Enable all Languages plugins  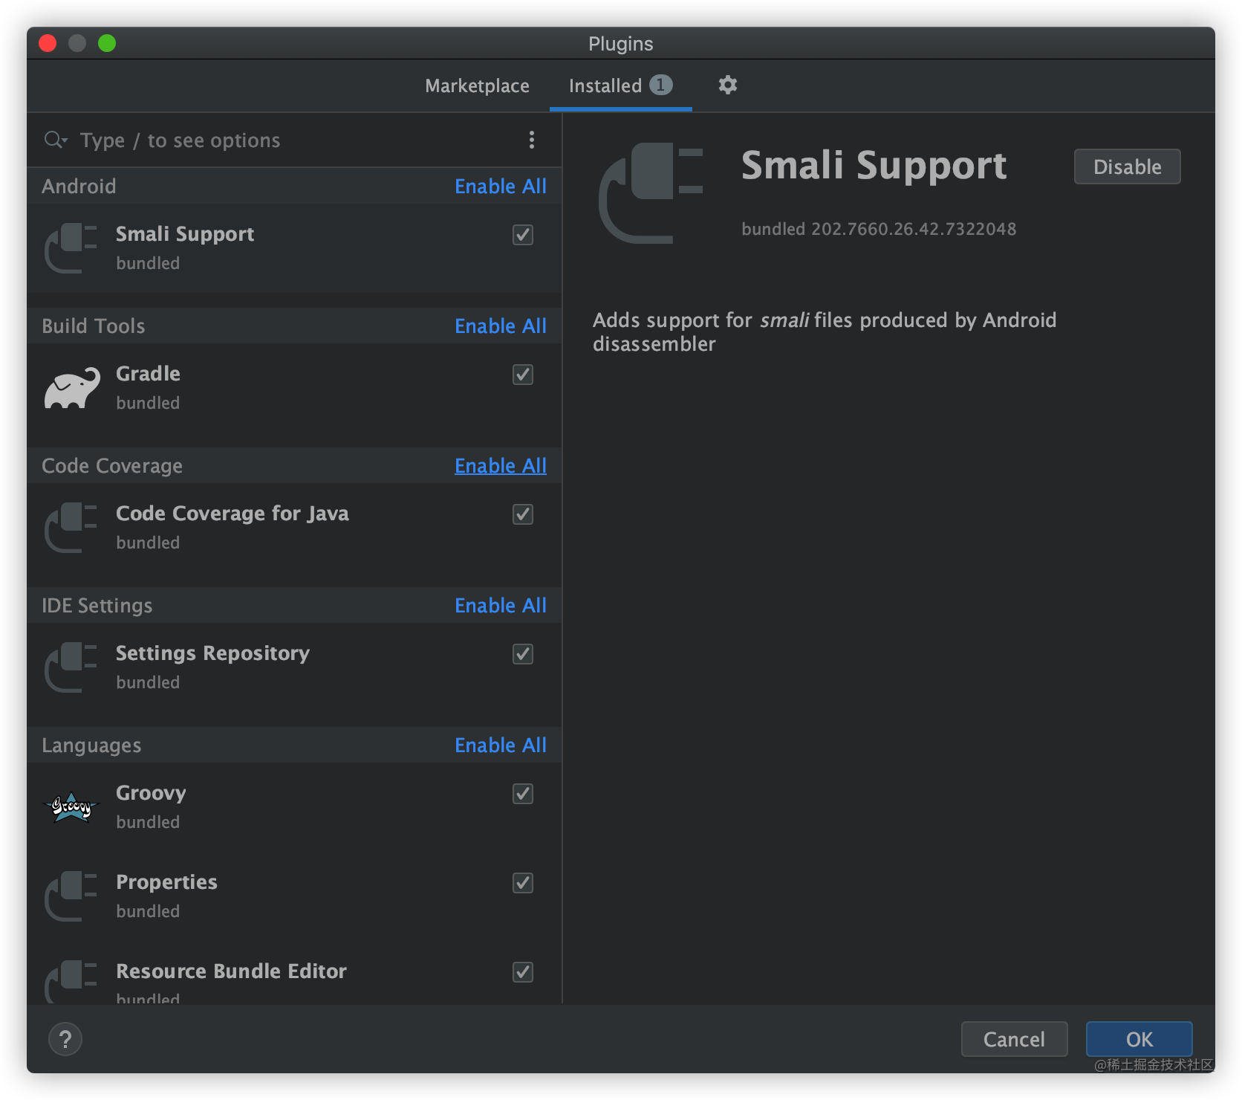500,745
